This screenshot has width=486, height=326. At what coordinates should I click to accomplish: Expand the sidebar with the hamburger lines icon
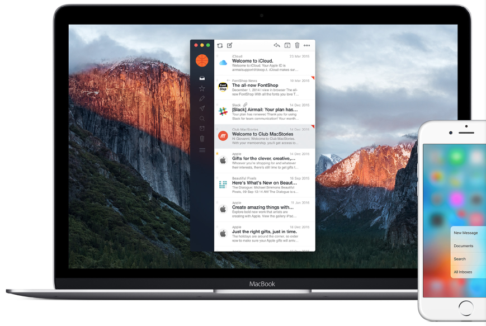[202, 150]
